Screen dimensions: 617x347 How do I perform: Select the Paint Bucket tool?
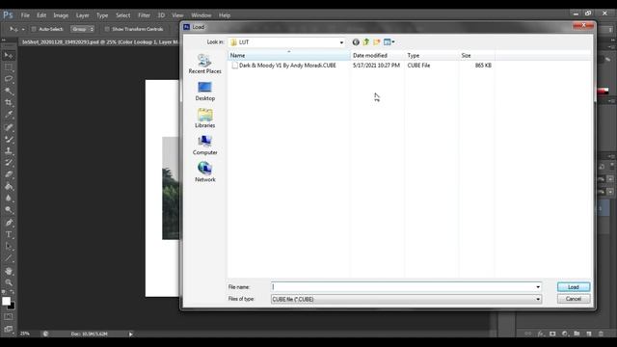coord(9,186)
